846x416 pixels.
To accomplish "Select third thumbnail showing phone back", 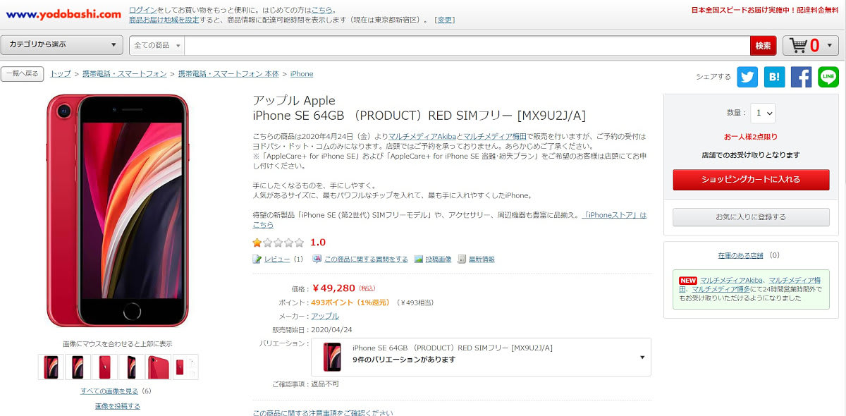I will click(104, 367).
